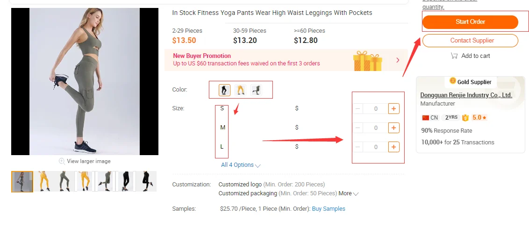
Task: Click the size M minus button
Action: pyautogui.click(x=358, y=128)
